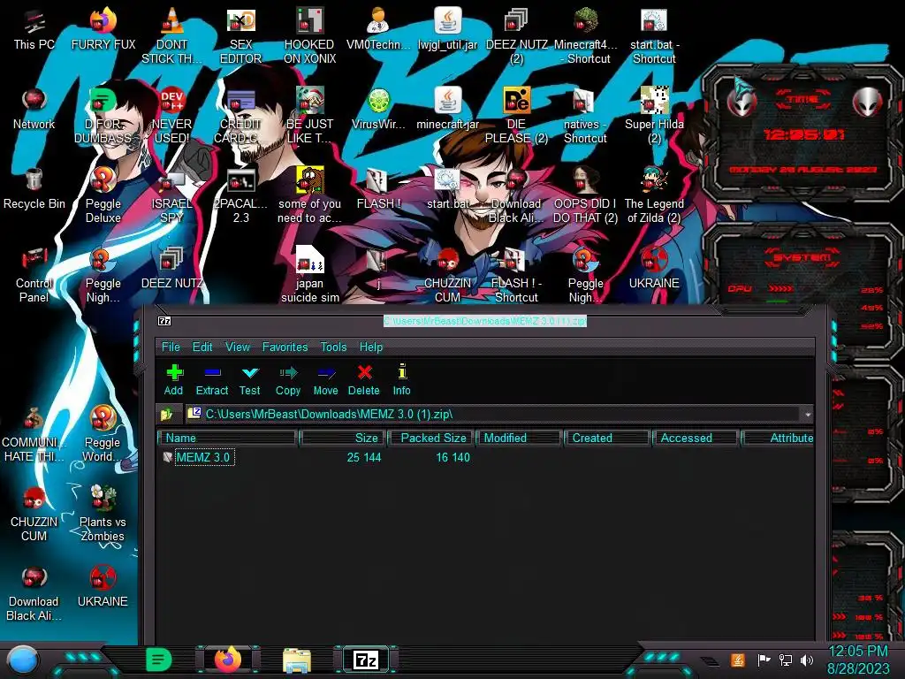
Task: Select the Minecraft4... Shortcut icon
Action: click(586, 36)
